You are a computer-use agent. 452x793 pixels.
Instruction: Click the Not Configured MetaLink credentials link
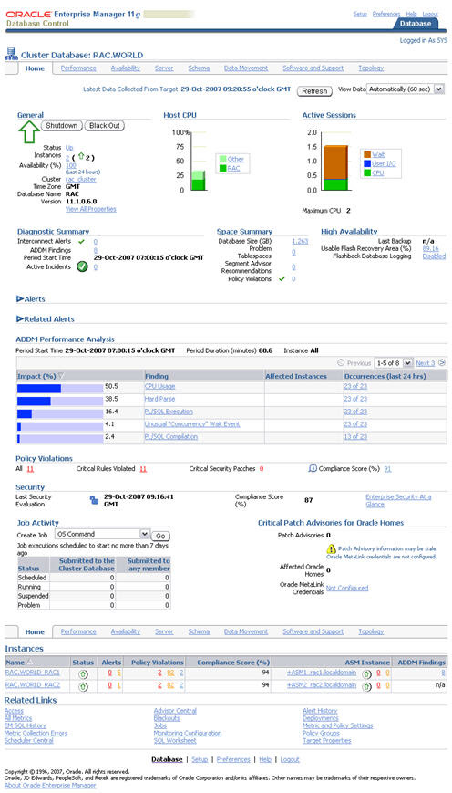347,588
